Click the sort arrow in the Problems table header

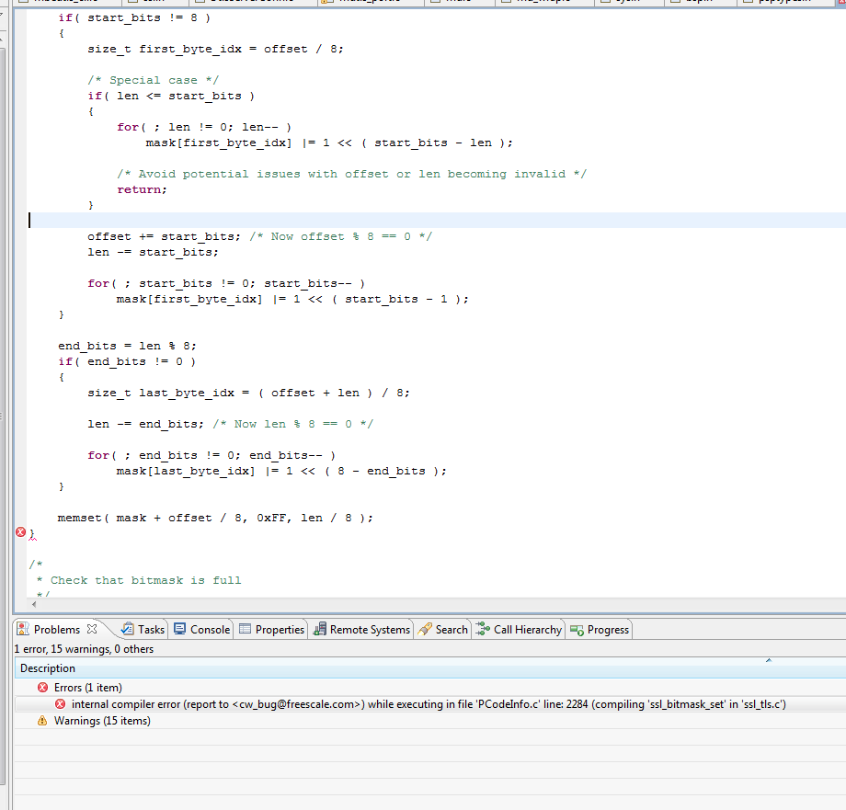(x=769, y=660)
